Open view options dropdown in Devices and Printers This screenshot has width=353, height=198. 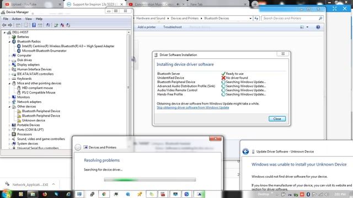coord(307,27)
